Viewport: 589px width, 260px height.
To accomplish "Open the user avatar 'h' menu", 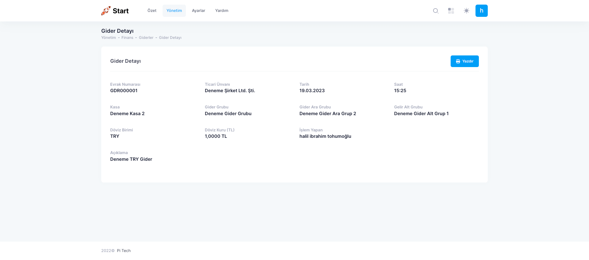I will point(481,11).
